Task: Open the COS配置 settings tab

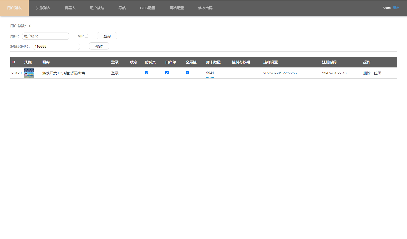Action: coord(148,8)
